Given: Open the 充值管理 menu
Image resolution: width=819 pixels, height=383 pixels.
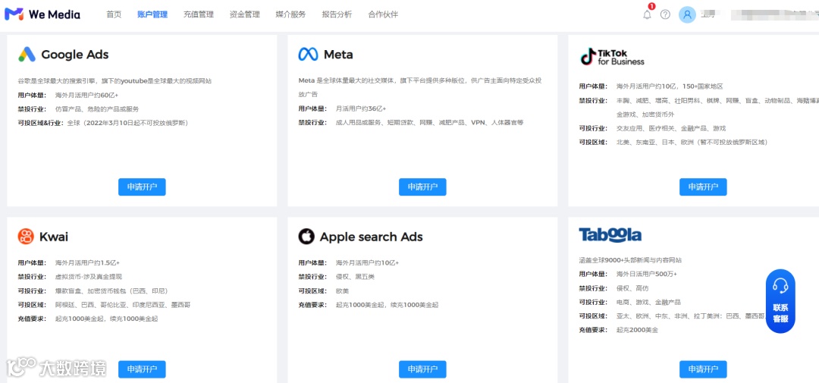Looking at the screenshot, I should tap(199, 14).
